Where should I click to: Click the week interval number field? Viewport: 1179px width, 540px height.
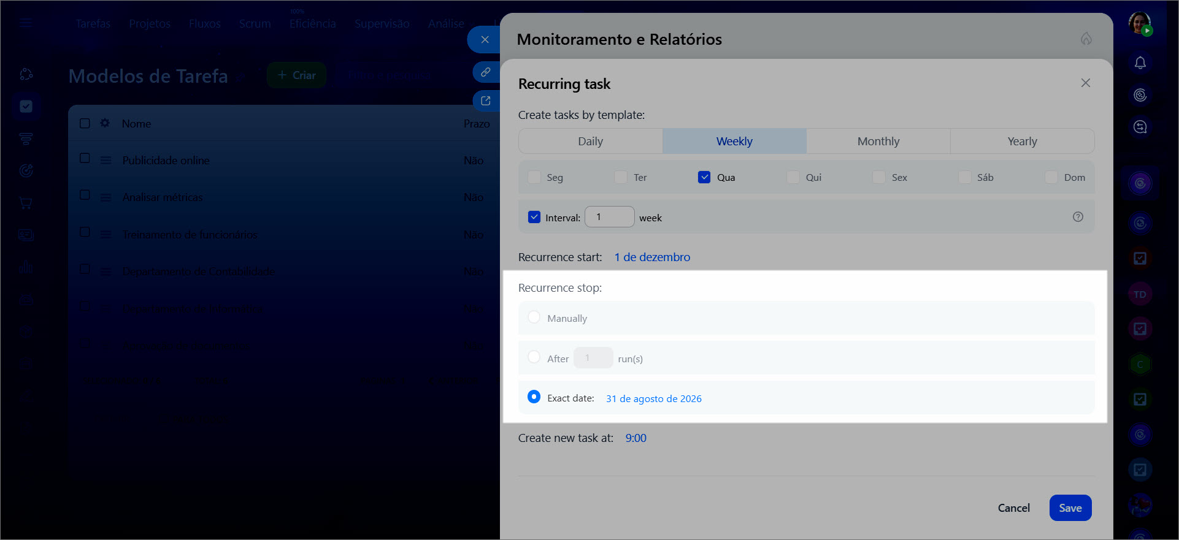(x=609, y=217)
